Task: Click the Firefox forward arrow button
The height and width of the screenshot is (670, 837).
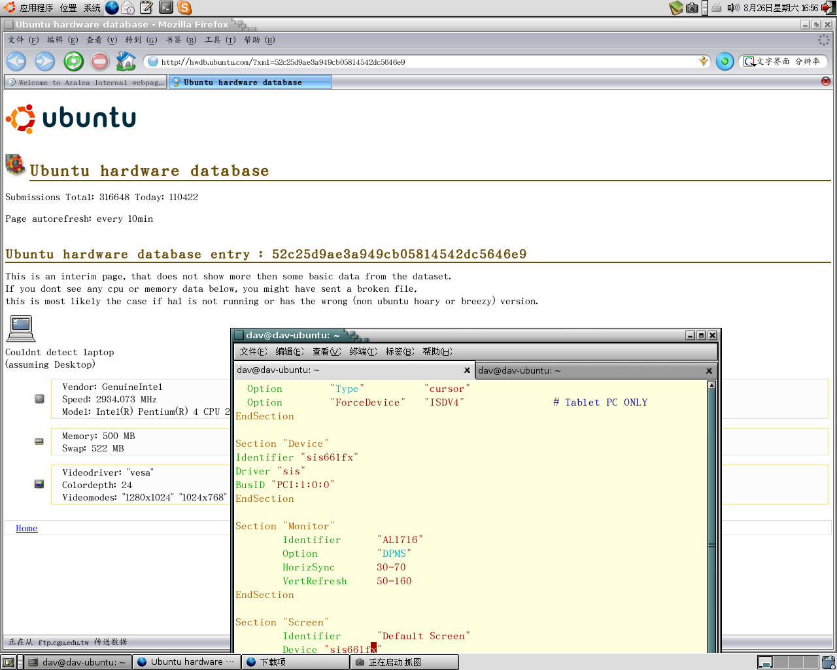Action: 45,62
